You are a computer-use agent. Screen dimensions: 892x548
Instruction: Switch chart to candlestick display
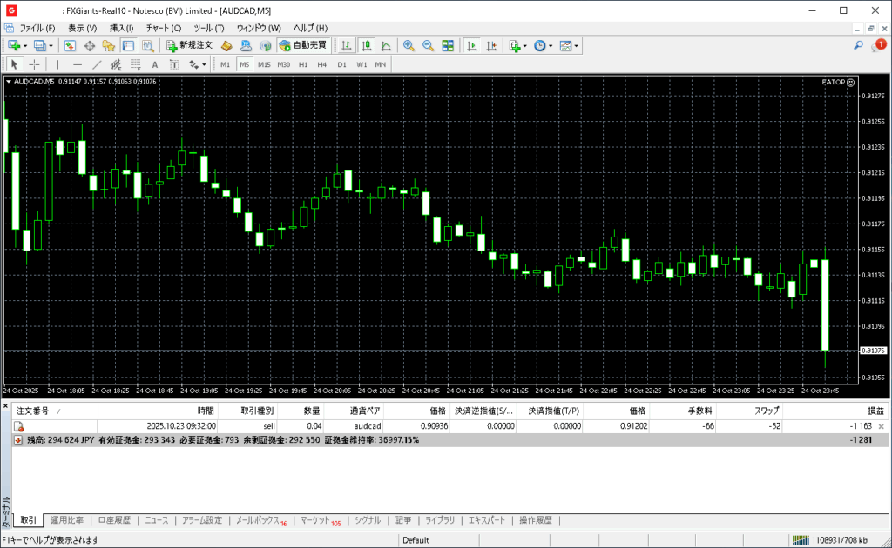coord(366,45)
